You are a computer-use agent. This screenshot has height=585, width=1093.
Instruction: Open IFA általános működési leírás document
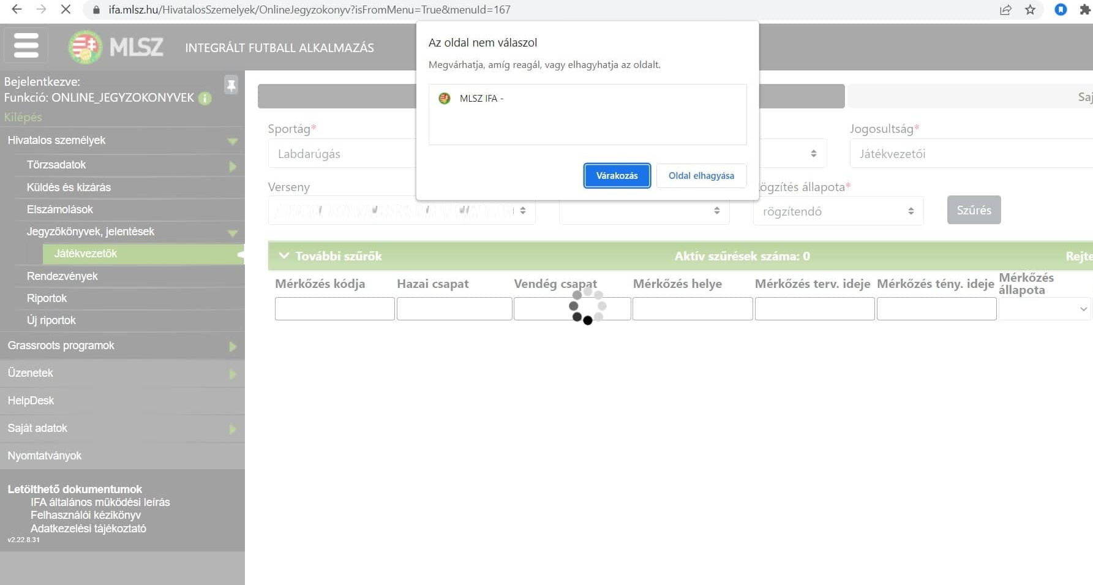pyautogui.click(x=100, y=502)
